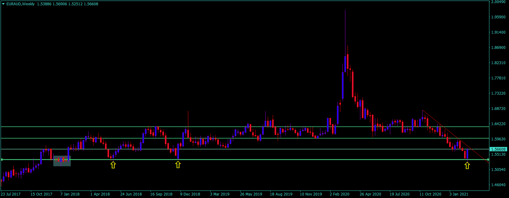Image resolution: width=509 pixels, height=198 pixels.
Task: Click the 18 Aug 2019 date label
Action: coord(281,194)
